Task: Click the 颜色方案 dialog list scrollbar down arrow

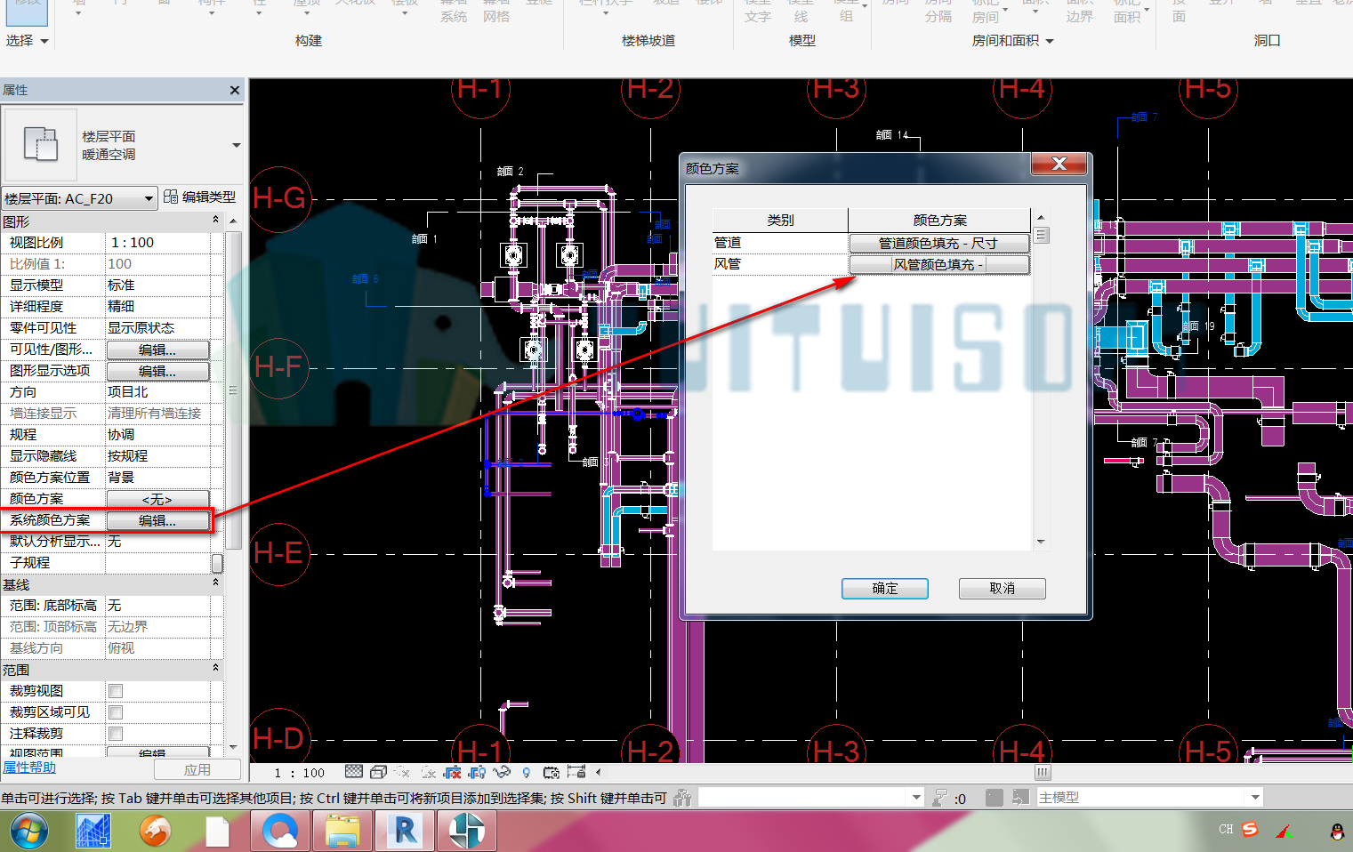Action: (x=1041, y=542)
